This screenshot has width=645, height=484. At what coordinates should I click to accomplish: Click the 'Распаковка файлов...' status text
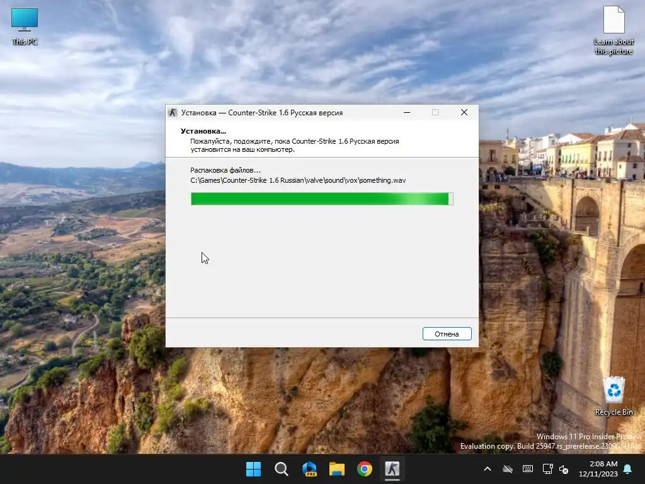tap(225, 170)
